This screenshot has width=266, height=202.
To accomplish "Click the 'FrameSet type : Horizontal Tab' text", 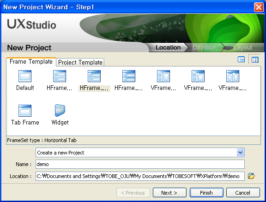I will tap(42, 140).
